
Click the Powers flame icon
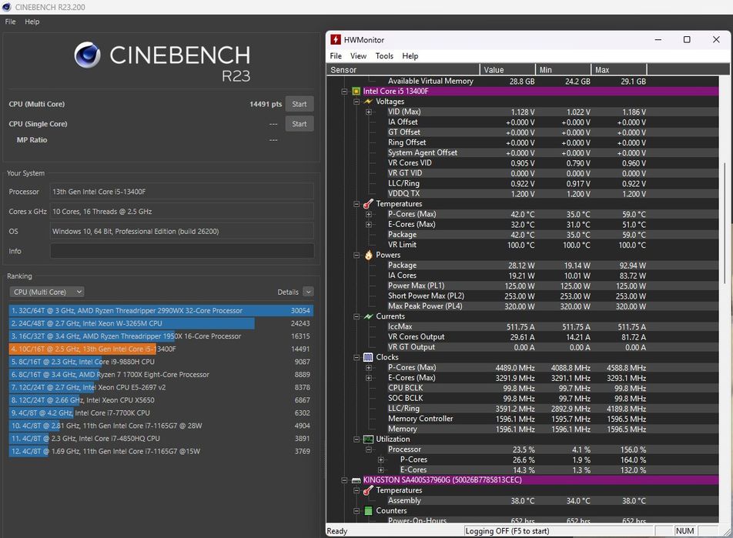368,255
